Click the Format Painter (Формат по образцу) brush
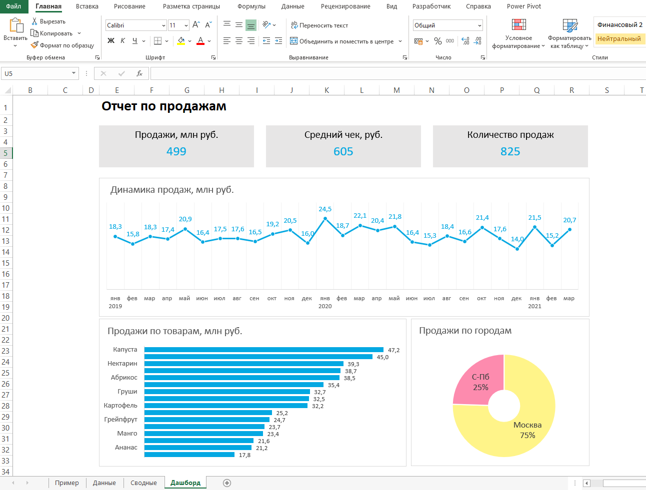646x490 pixels. pos(34,45)
